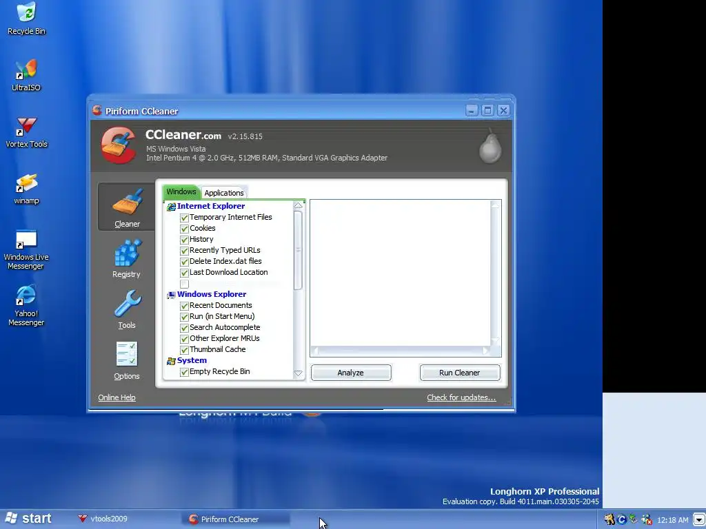Viewport: 706px width, 529px height.
Task: Switch to vtools2009 taskbar button
Action: [103, 519]
